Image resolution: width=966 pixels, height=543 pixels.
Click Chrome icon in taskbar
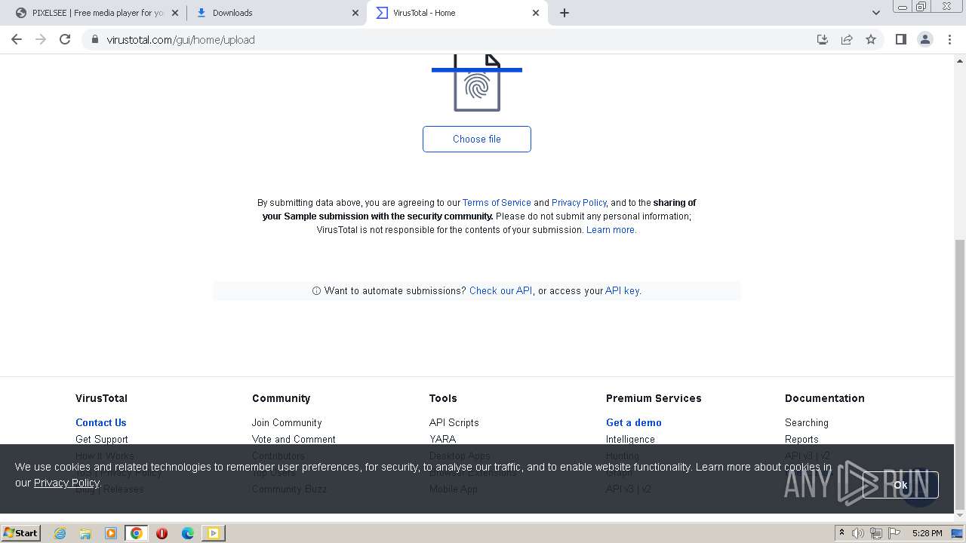point(137,533)
